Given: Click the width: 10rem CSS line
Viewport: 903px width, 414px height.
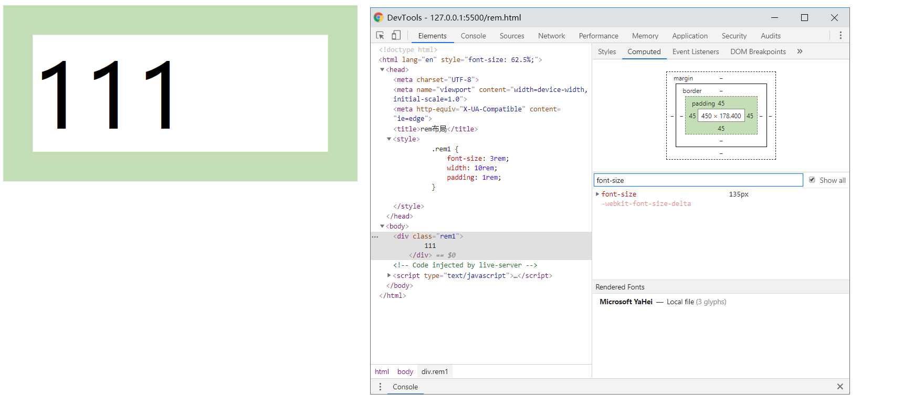Looking at the screenshot, I should 472,168.
